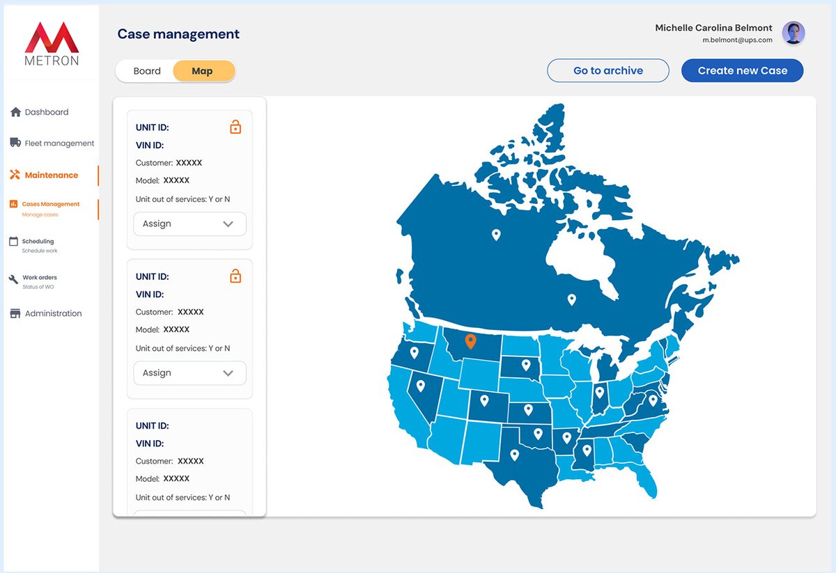836x573 pixels.
Task: Go to Scheduling submenu
Action: pyautogui.click(x=40, y=246)
